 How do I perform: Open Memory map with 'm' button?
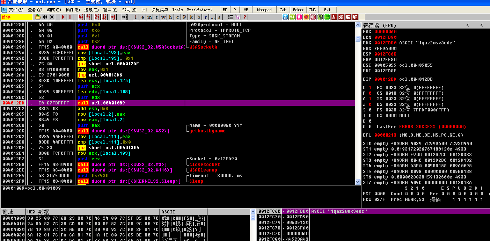(149, 17)
